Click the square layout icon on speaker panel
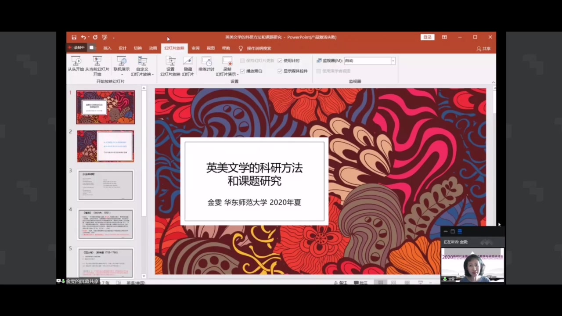 click(x=453, y=231)
